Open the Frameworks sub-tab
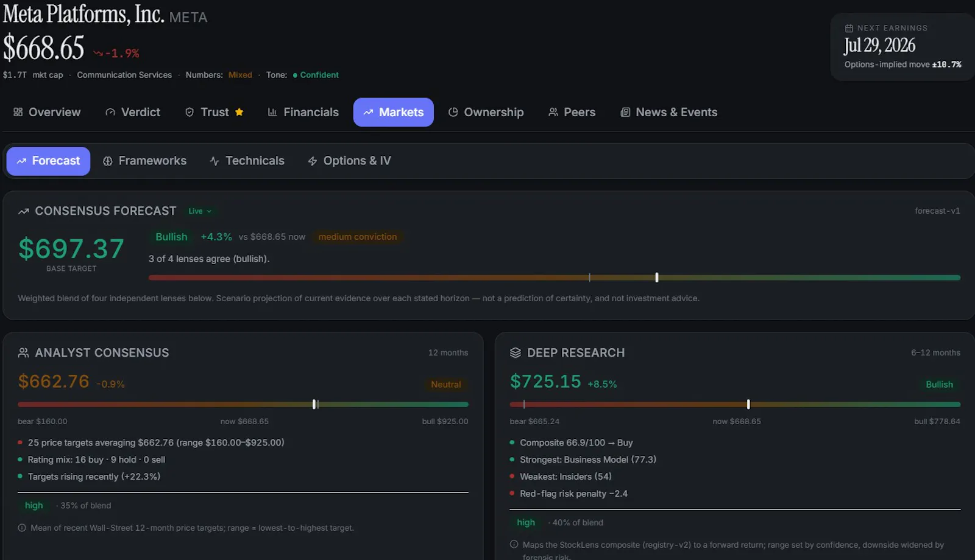The width and height of the screenshot is (975, 560). tap(144, 161)
